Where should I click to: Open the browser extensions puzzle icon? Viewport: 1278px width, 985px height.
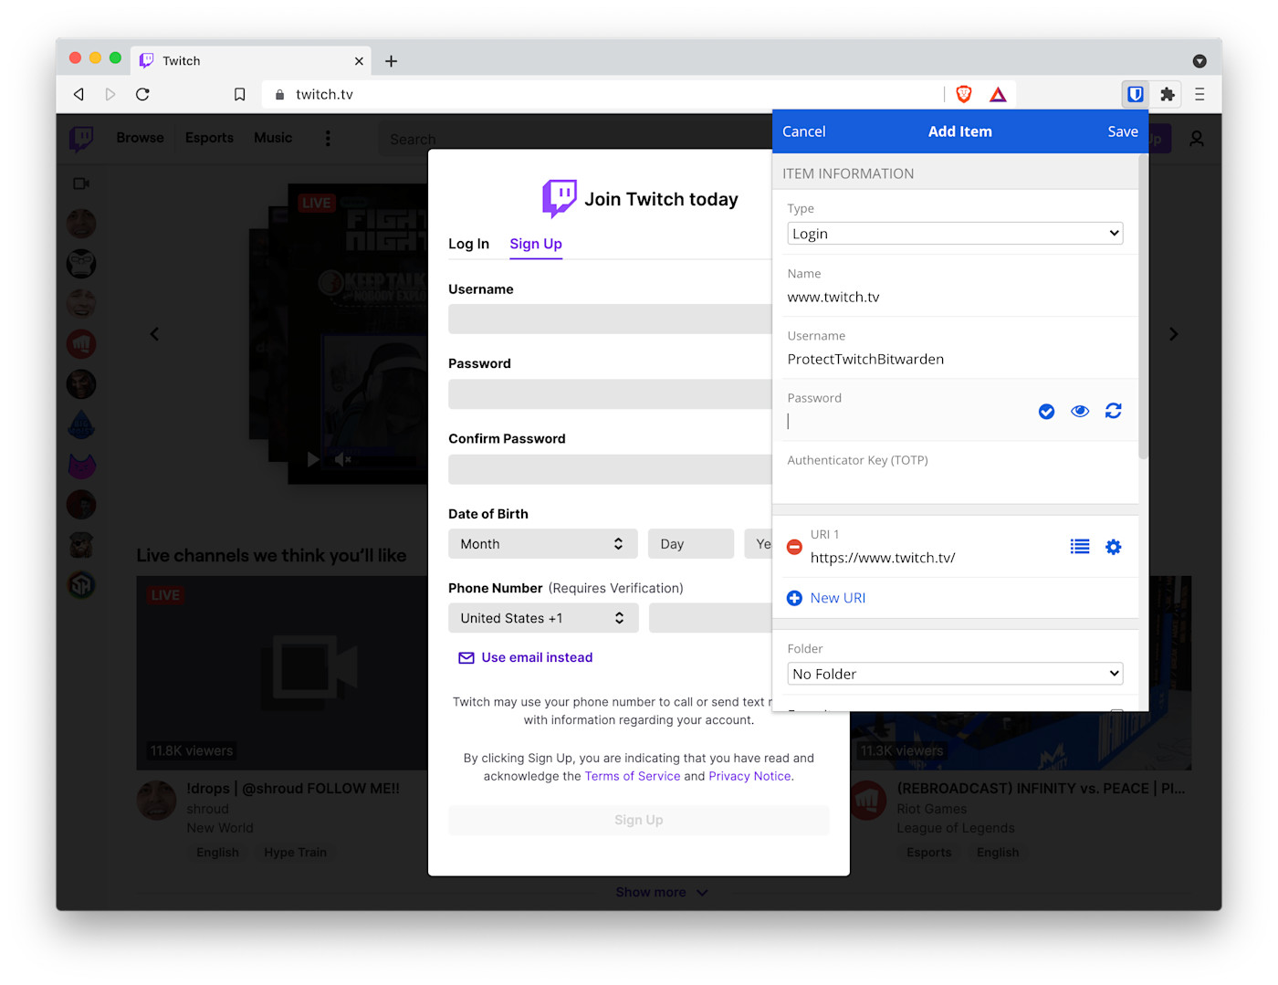click(1167, 94)
